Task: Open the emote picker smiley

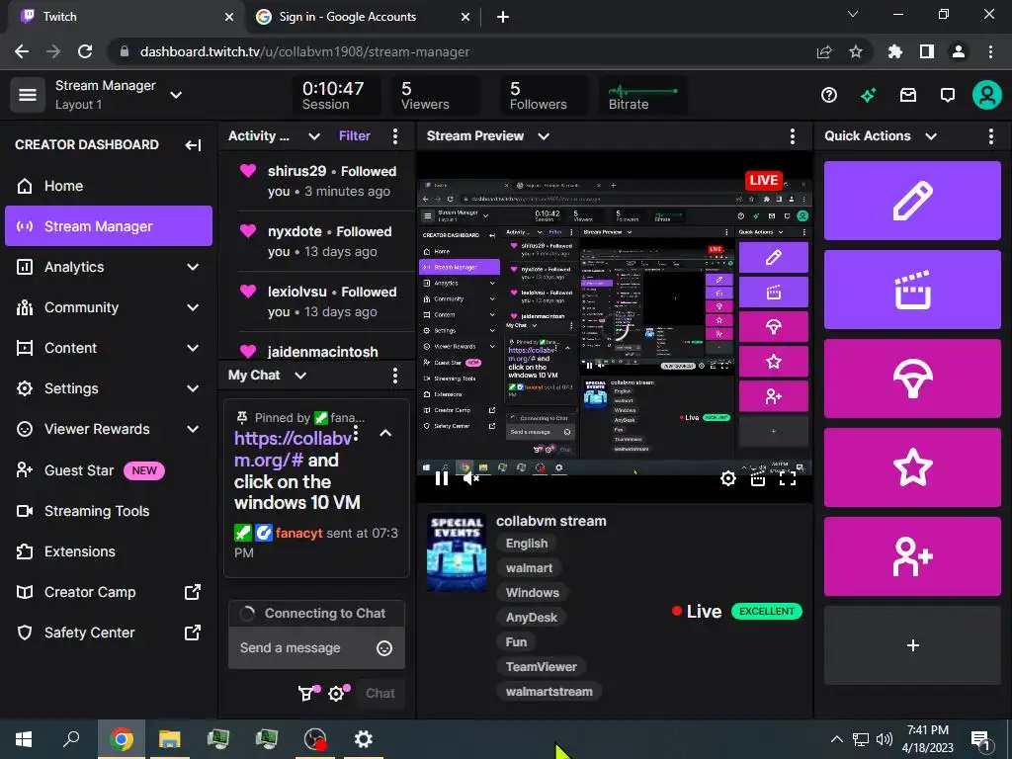Action: 384,648
